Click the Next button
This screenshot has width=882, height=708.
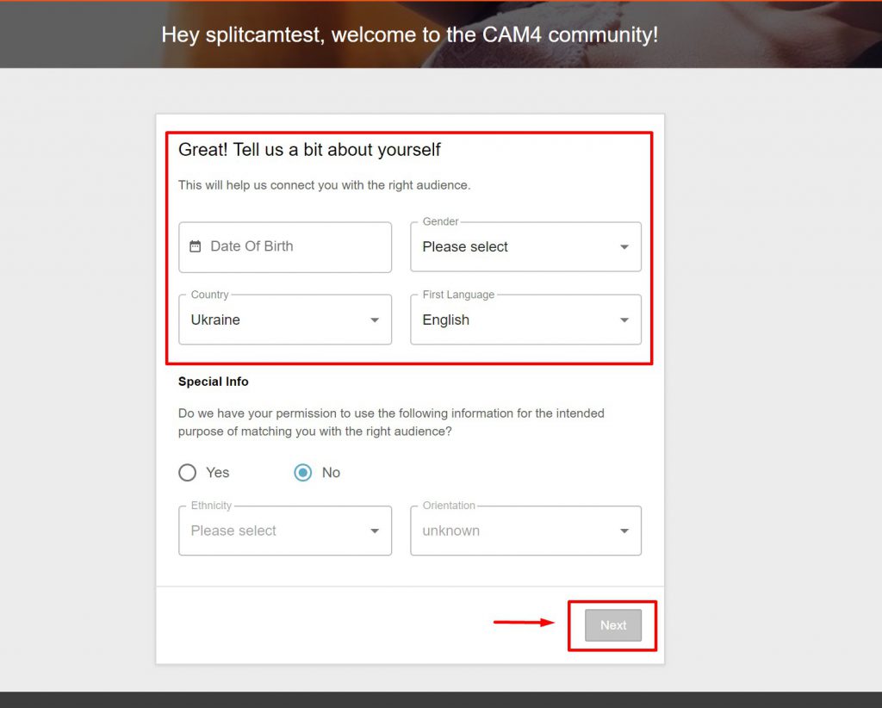tap(613, 625)
